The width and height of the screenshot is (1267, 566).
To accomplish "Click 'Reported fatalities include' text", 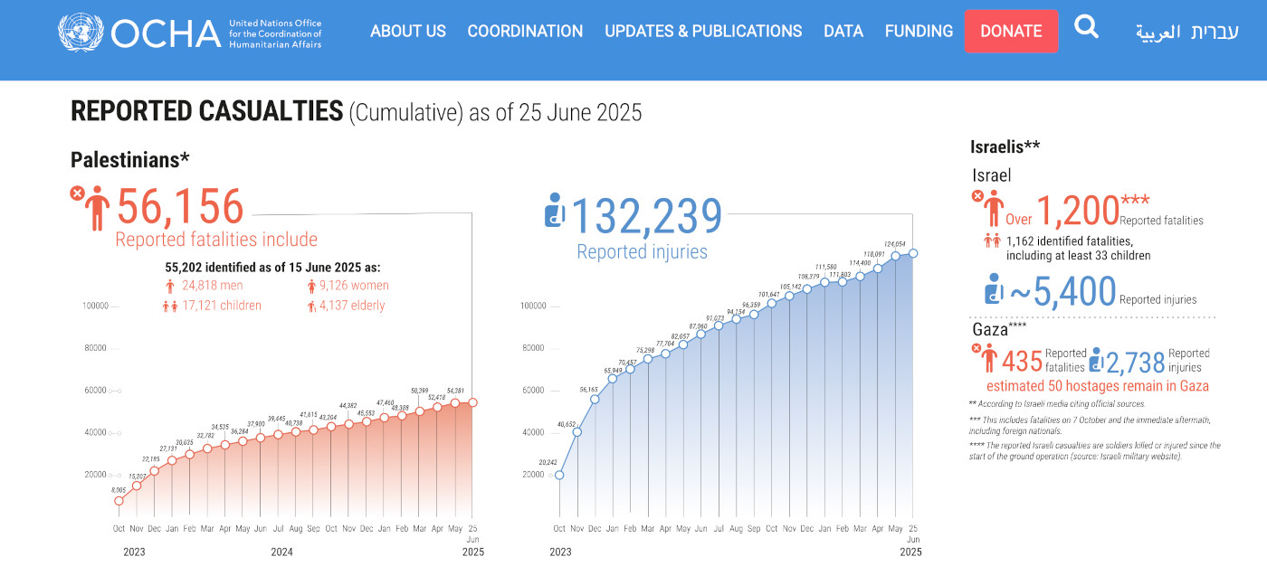I will coord(216,240).
